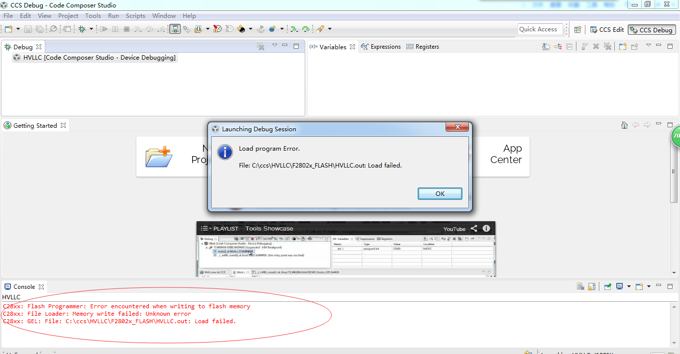Click the Load Program icon
Image resolution: width=680 pixels, height=354 pixels.
click(x=198, y=29)
